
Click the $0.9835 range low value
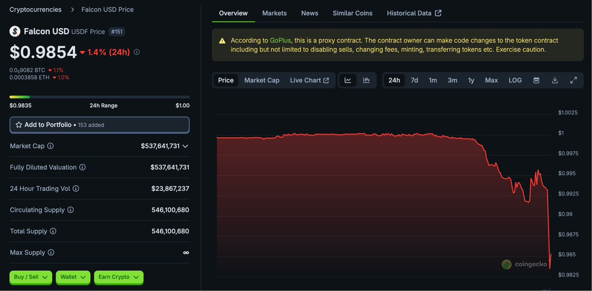coord(20,106)
